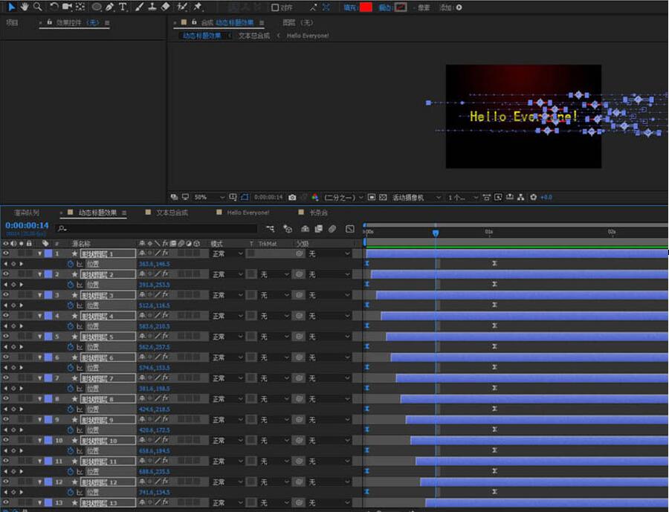Toggle visibility of shape layer 5
669x512 pixels.
pos(6,337)
